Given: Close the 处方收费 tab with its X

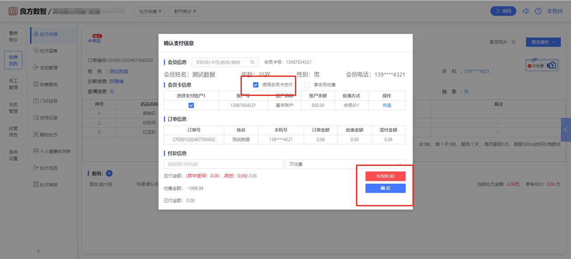Looking at the screenshot, I should click(x=161, y=11).
